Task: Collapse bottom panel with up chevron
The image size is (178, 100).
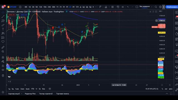Action: tap(167, 94)
